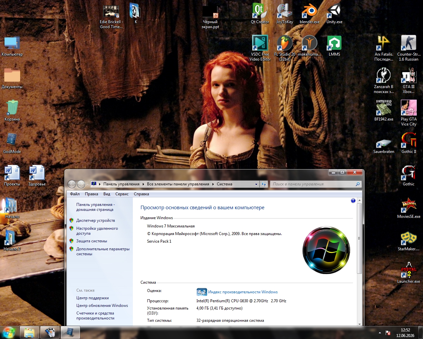Select the StarMaker desktop icon
Image resolution: width=423 pixels, height=339 pixels.
point(409,240)
